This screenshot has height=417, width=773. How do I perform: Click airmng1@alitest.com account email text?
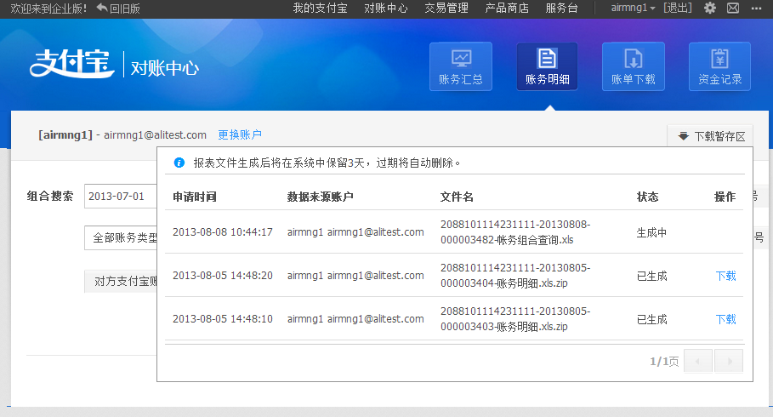(x=155, y=134)
